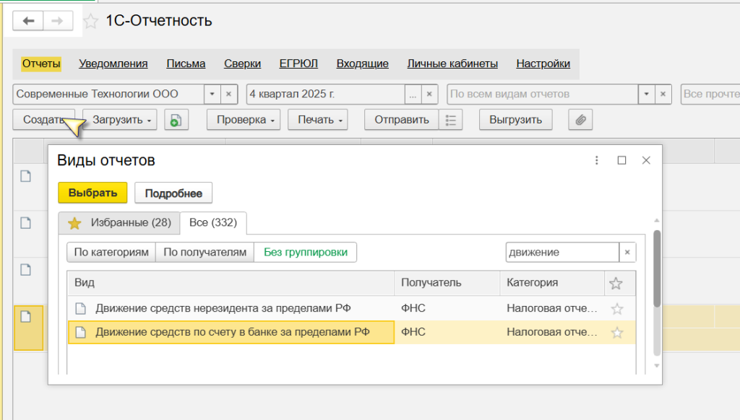The width and height of the screenshot is (740, 420).
Task: Click the dialog's vertical scrollbar thumb
Action: click(x=656, y=268)
